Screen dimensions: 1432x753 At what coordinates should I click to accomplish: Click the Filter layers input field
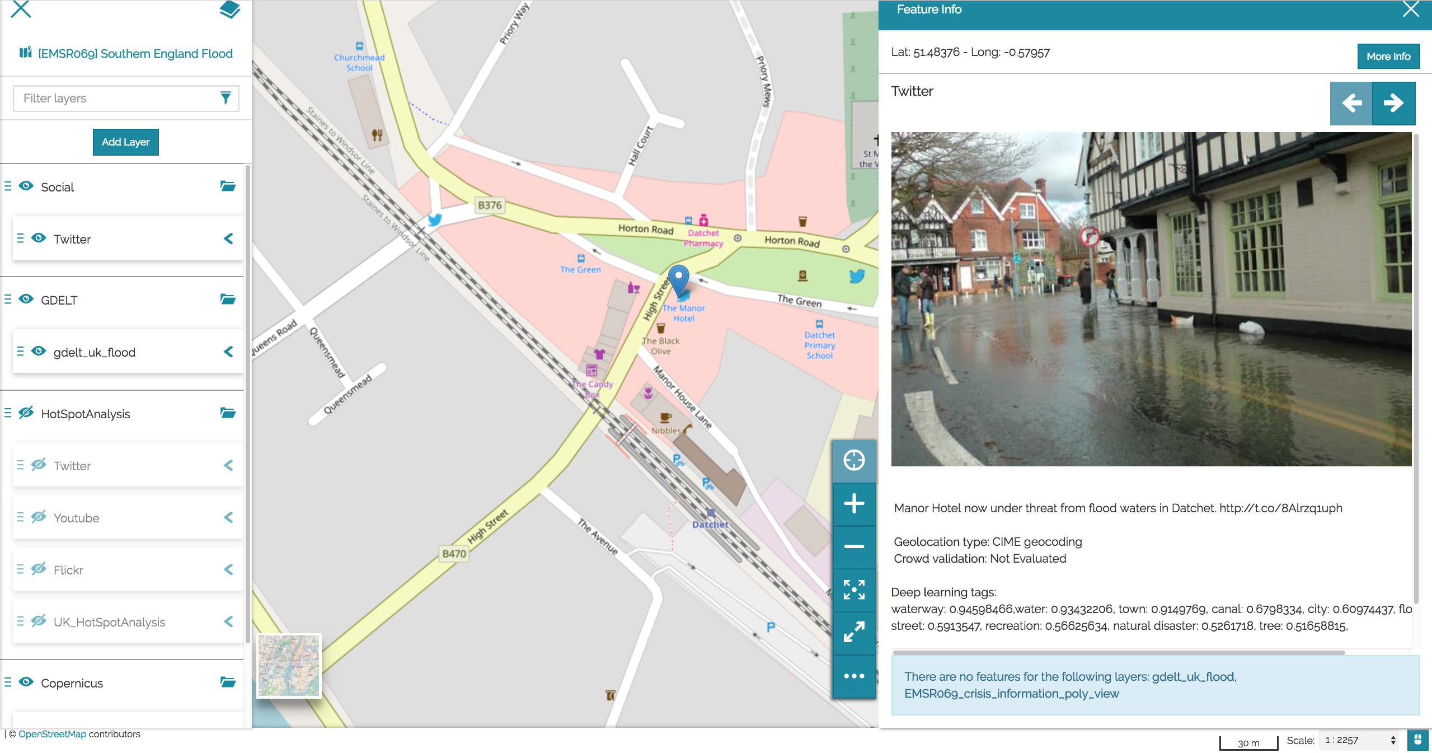tap(126, 99)
